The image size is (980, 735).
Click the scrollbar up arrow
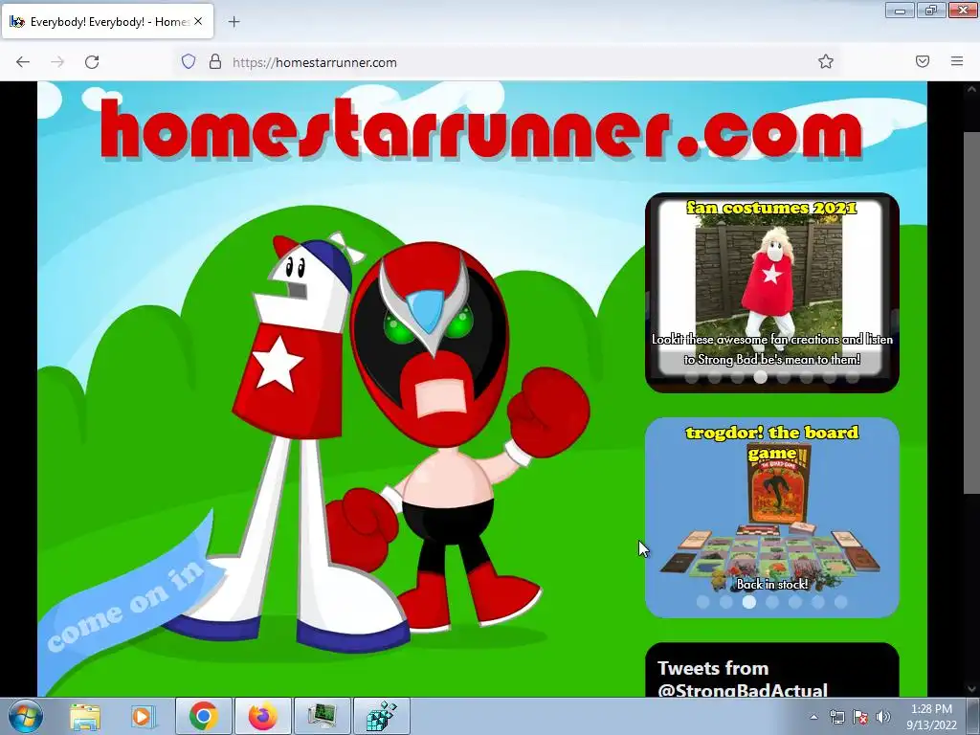pyautogui.click(x=972, y=89)
